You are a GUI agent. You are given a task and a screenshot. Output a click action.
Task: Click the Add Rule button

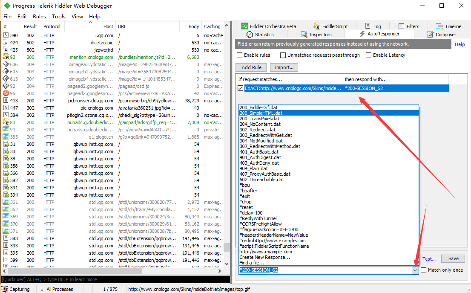[x=251, y=67]
